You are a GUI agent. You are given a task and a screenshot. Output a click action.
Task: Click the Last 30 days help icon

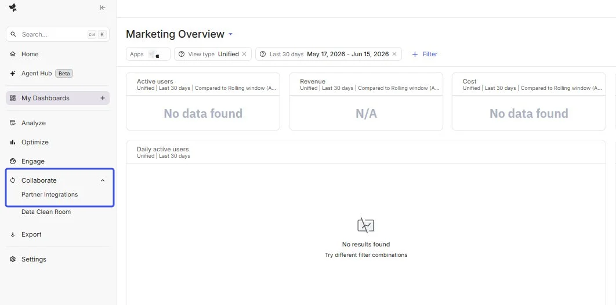coord(263,54)
